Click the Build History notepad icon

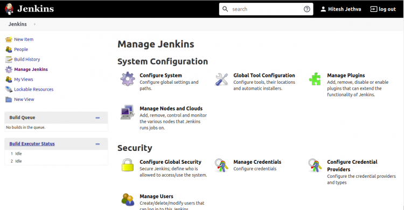click(x=9, y=60)
